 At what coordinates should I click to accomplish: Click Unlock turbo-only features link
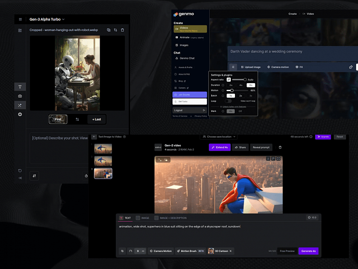click(234, 107)
